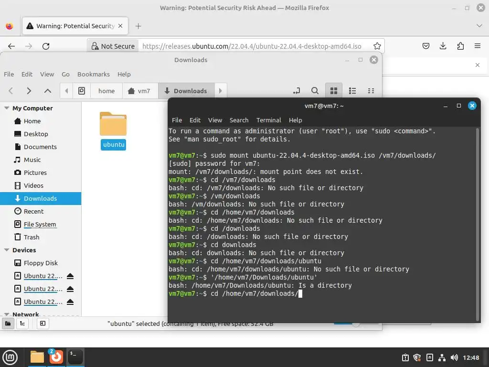This screenshot has width=489, height=367.
Task: Open Firefox Pocket save icon
Action: point(425,46)
